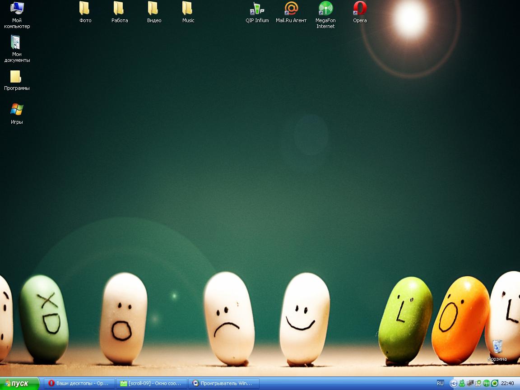Click the green QIP phone tray icon
520x390 pixels.
(x=462, y=384)
